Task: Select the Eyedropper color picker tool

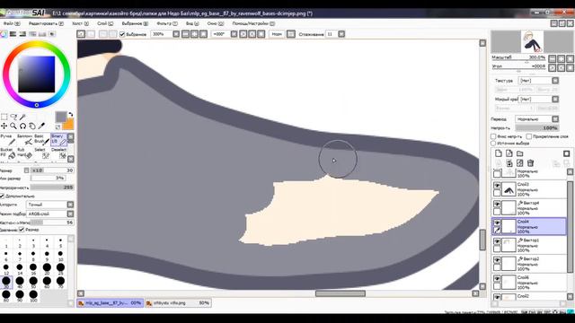Action: [41, 126]
